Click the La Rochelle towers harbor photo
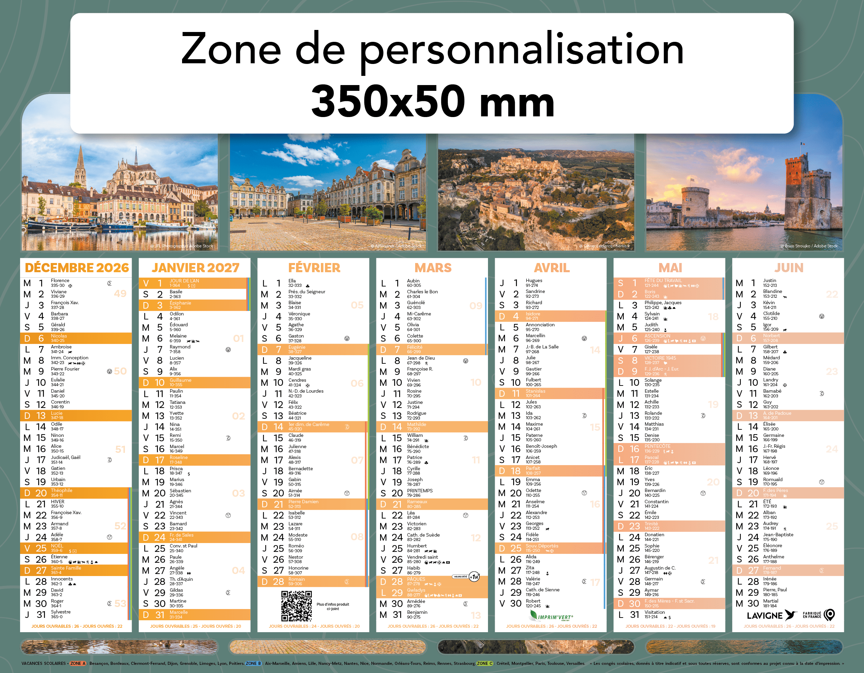Viewport: 864px width, 673px height. click(x=744, y=192)
